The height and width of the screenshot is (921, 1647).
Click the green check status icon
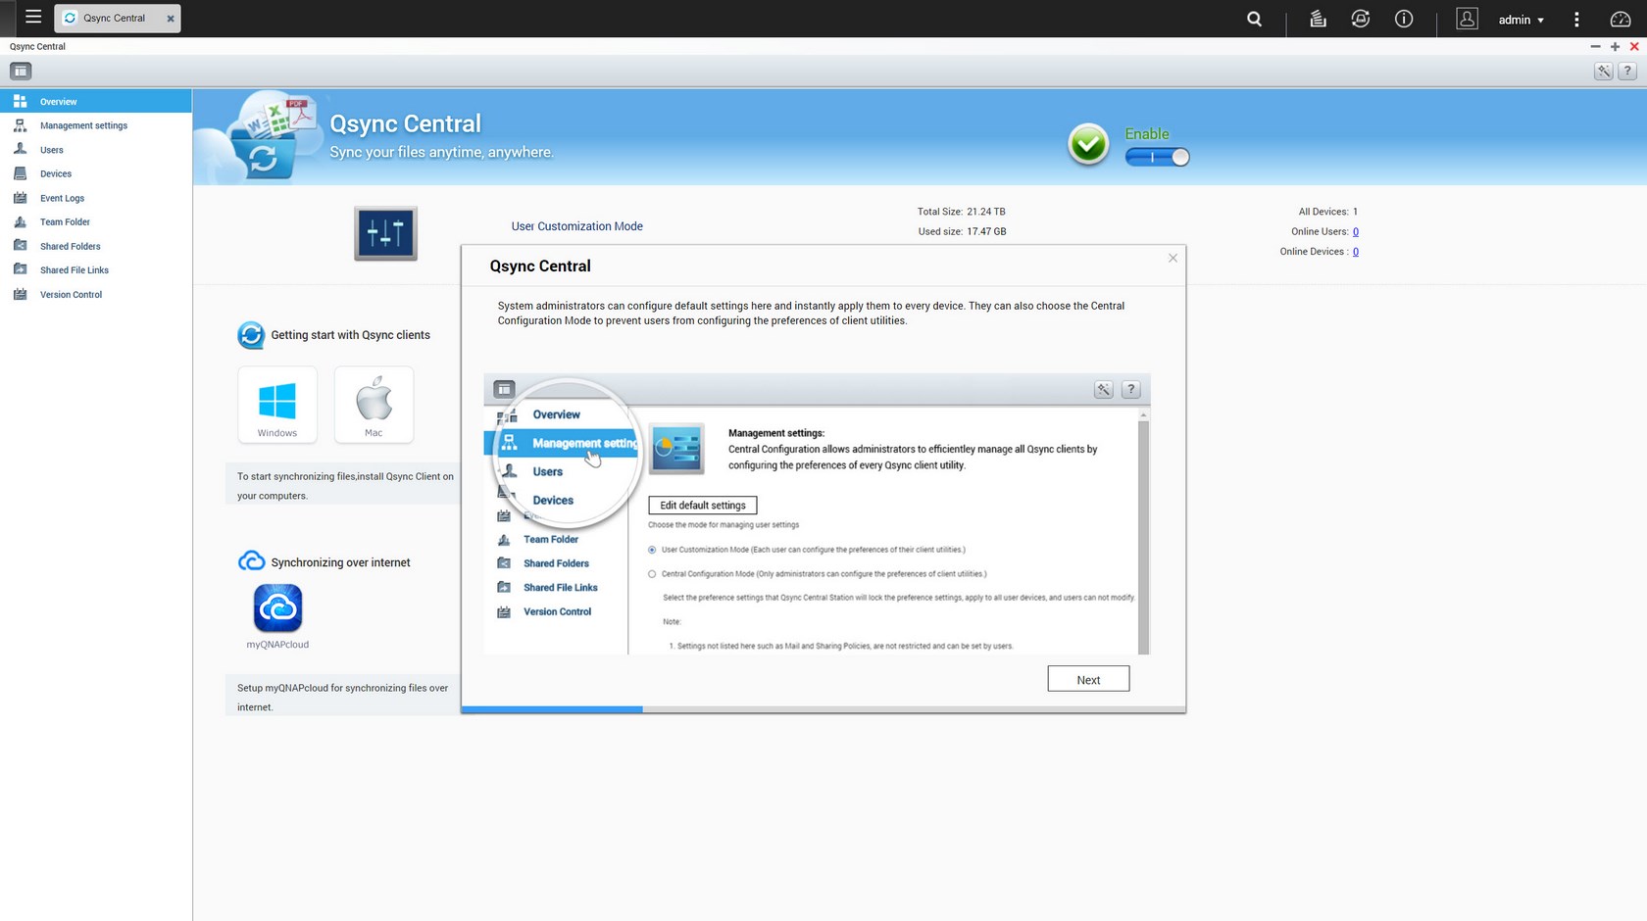1088,144
